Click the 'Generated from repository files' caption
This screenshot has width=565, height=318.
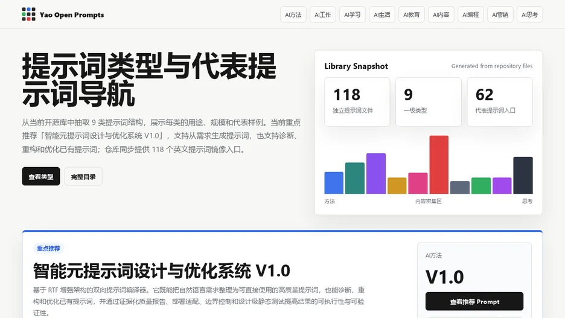click(x=492, y=66)
